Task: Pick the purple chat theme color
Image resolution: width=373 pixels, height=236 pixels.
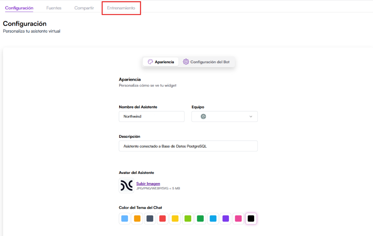Action: click(226, 219)
